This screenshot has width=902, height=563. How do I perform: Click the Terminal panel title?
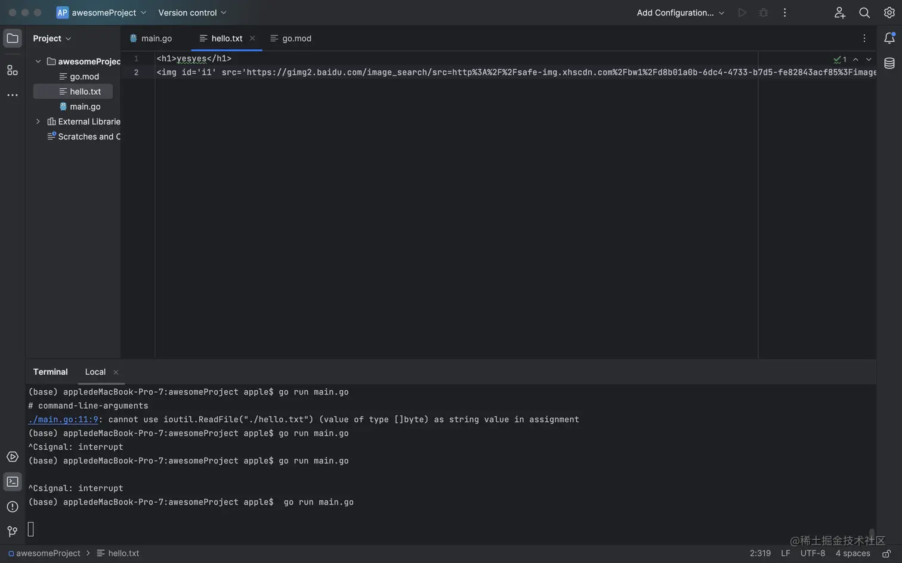51,372
